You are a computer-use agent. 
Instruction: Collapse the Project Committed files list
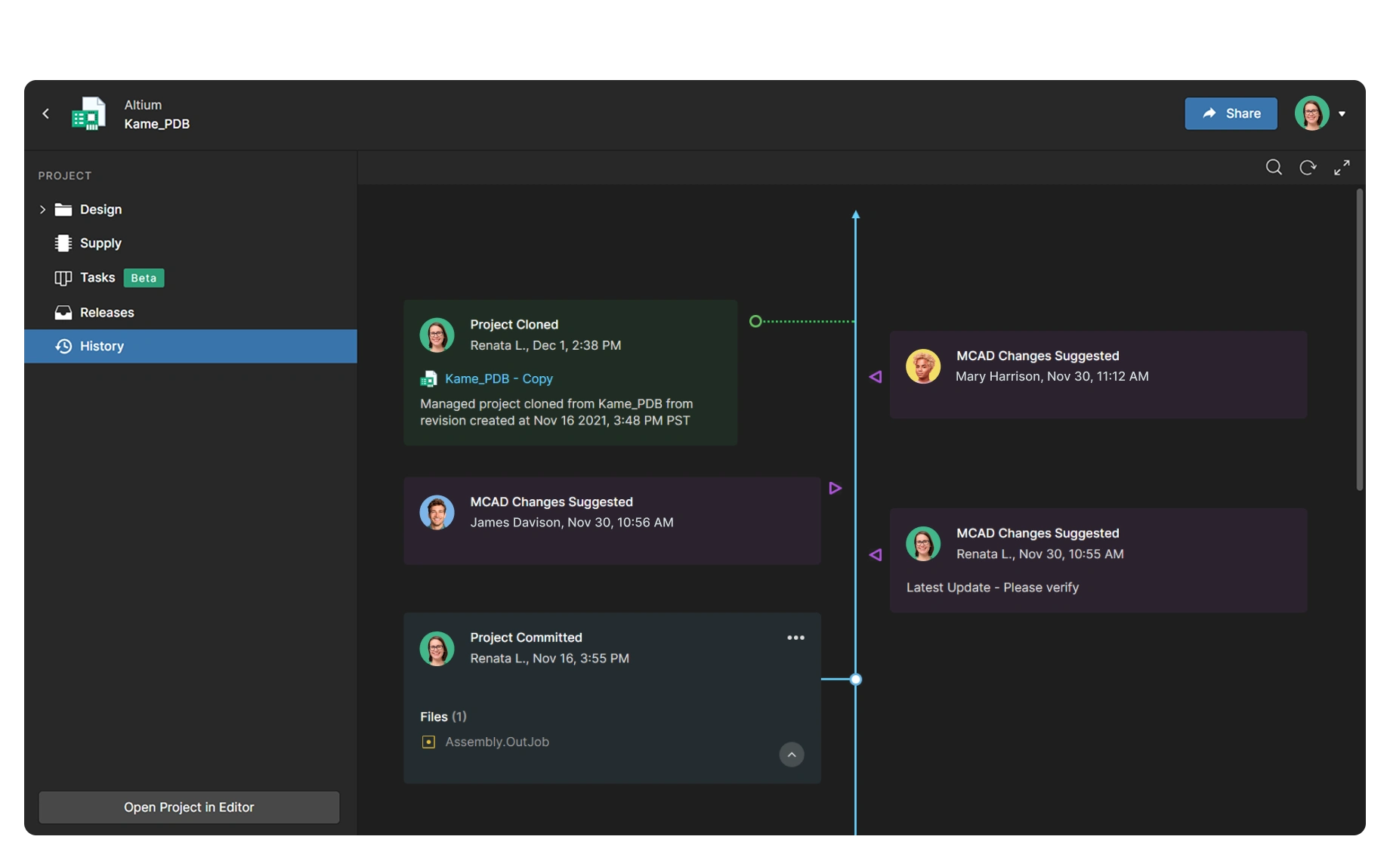click(791, 755)
